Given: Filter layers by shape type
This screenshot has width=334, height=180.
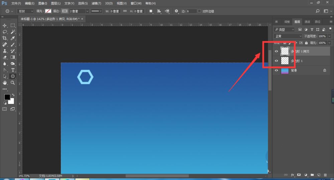Looking at the screenshot, I should coord(318,29).
